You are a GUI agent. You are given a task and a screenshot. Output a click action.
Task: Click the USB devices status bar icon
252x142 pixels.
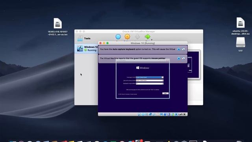pos(154,114)
